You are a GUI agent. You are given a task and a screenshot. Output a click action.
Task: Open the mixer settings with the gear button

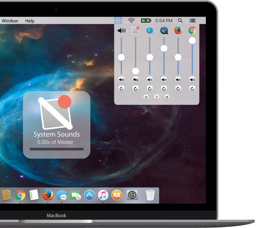pos(146,97)
